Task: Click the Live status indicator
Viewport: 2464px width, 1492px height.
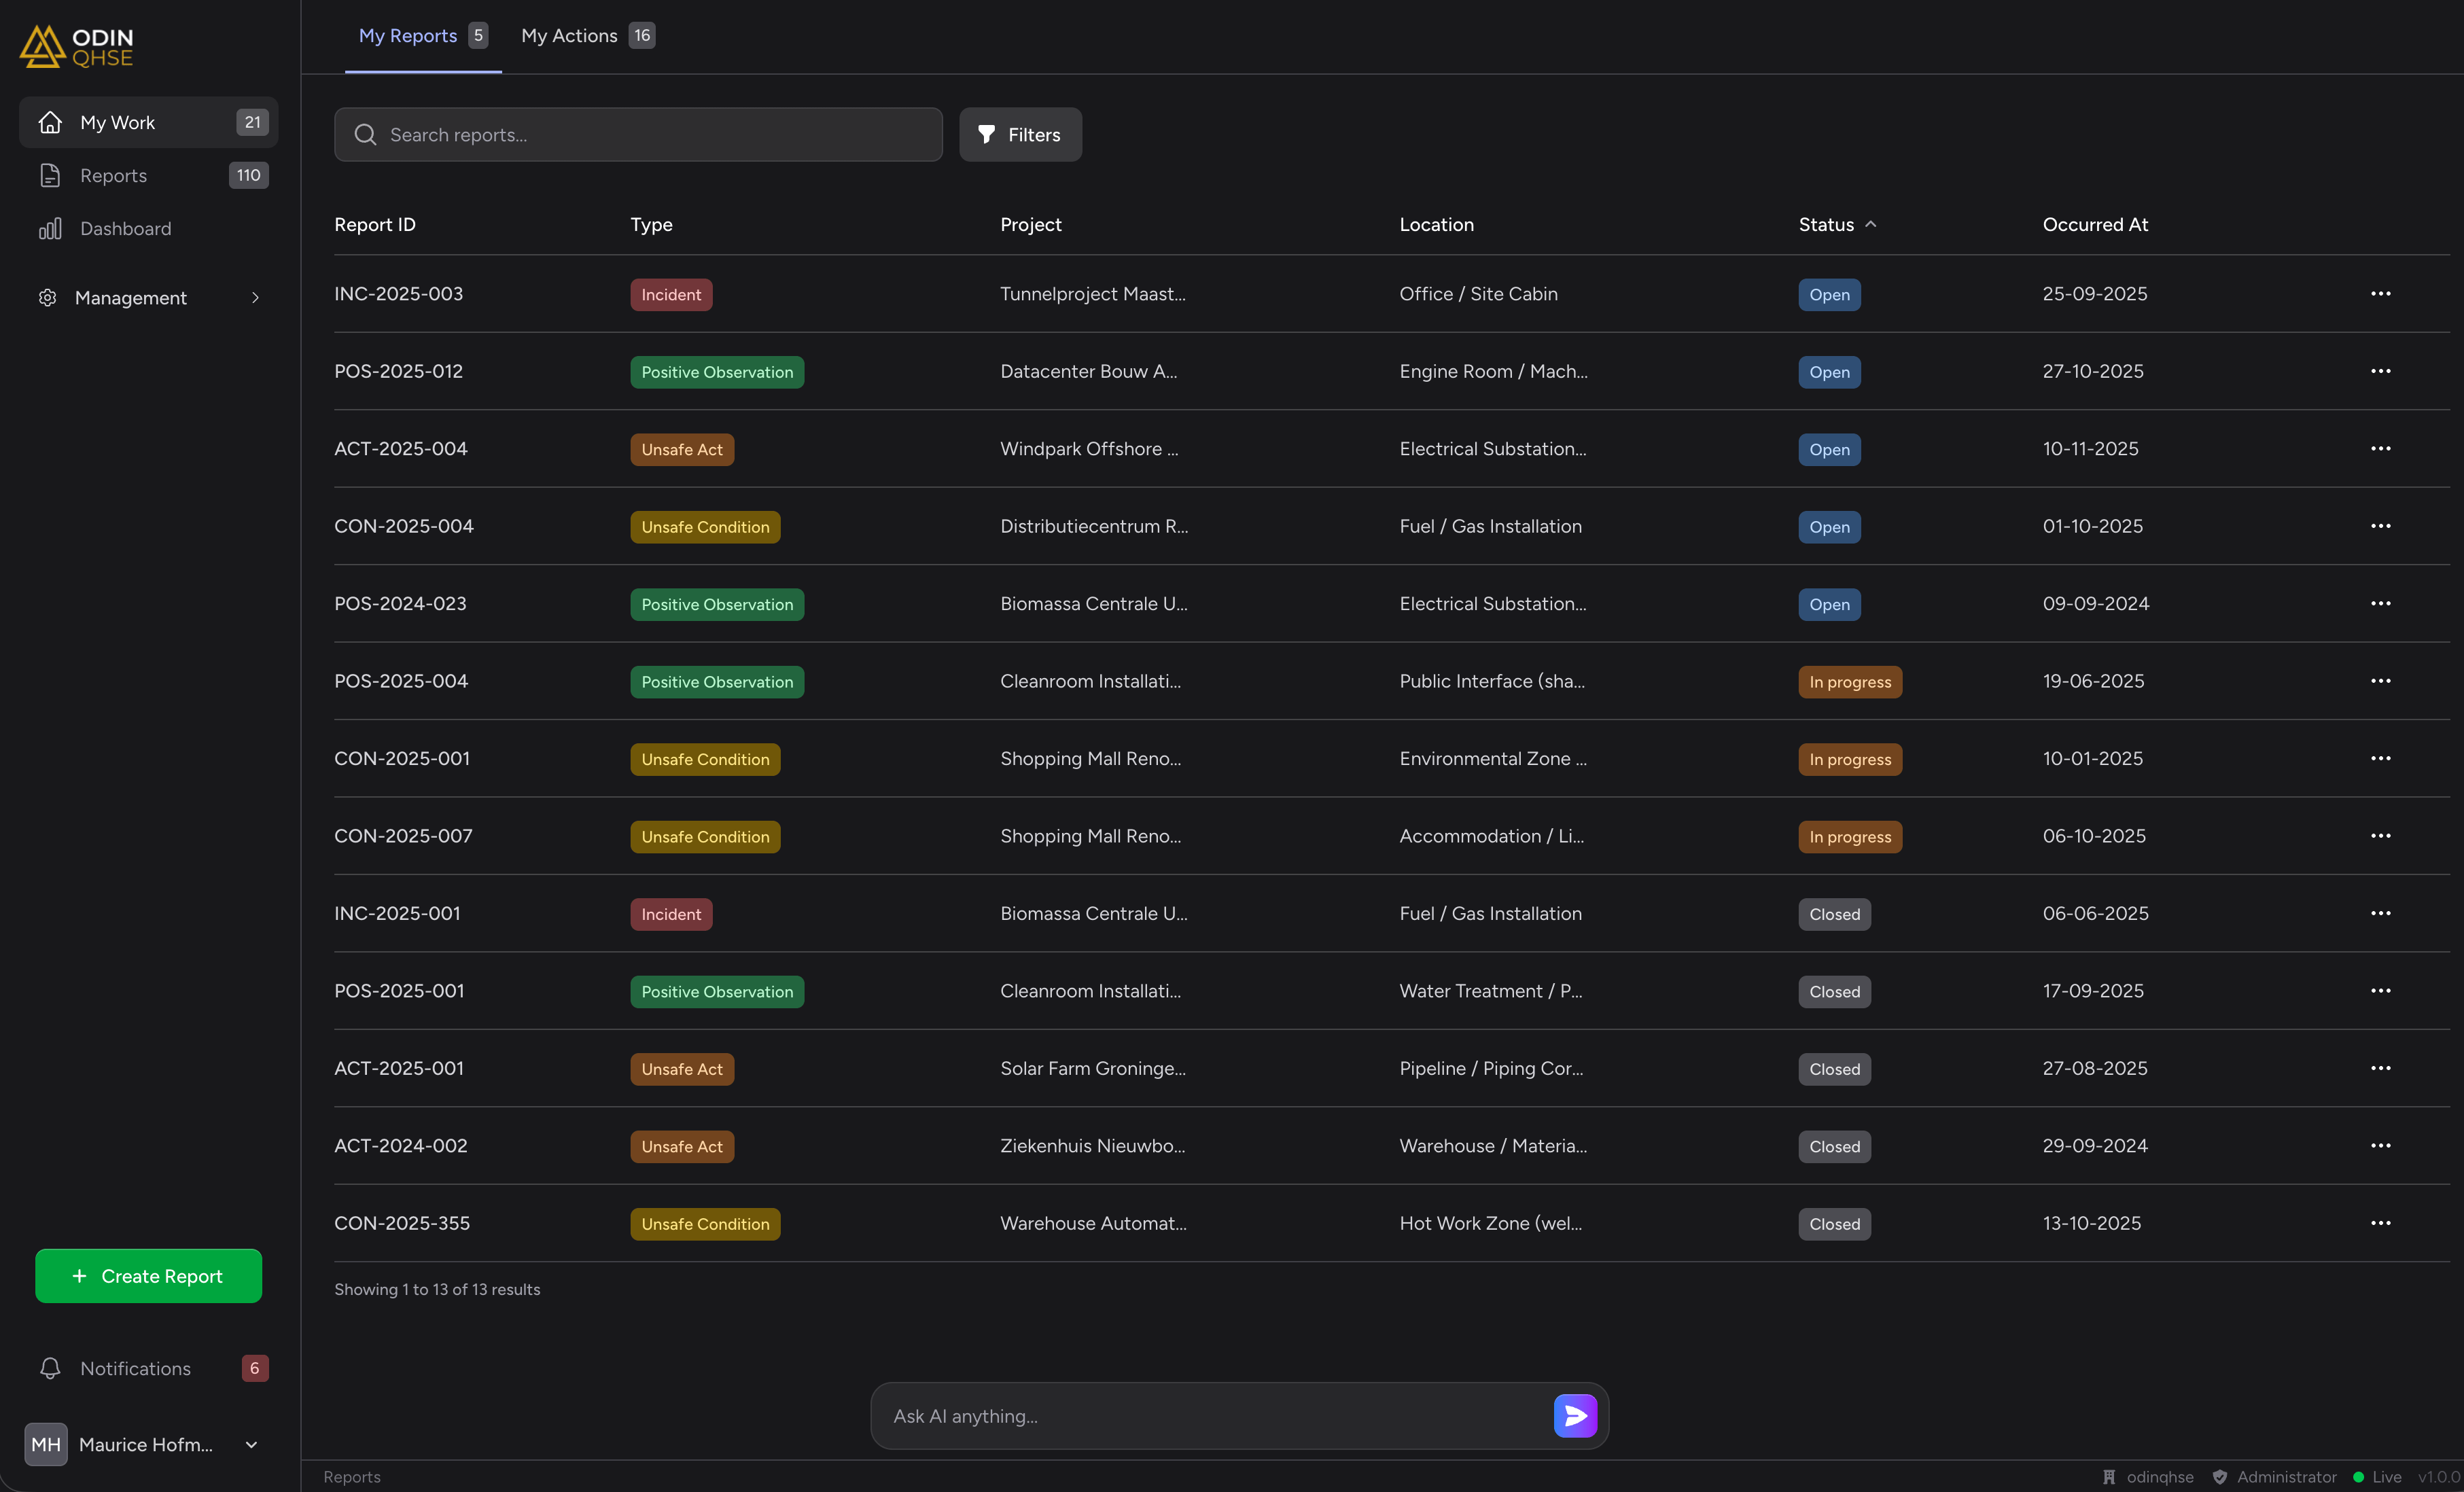Action: [x=2377, y=1477]
